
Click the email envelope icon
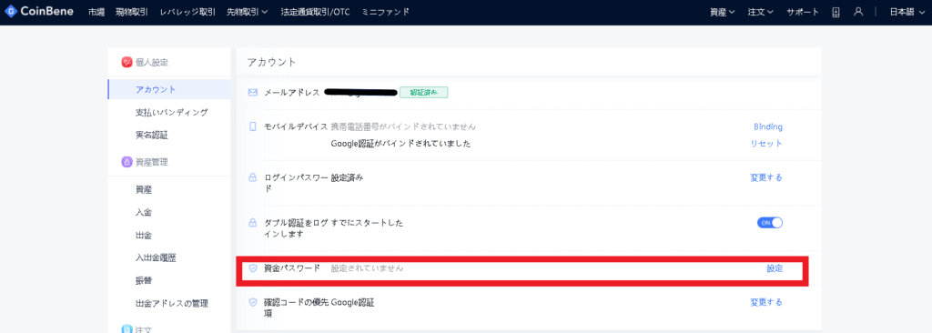pyautogui.click(x=253, y=92)
